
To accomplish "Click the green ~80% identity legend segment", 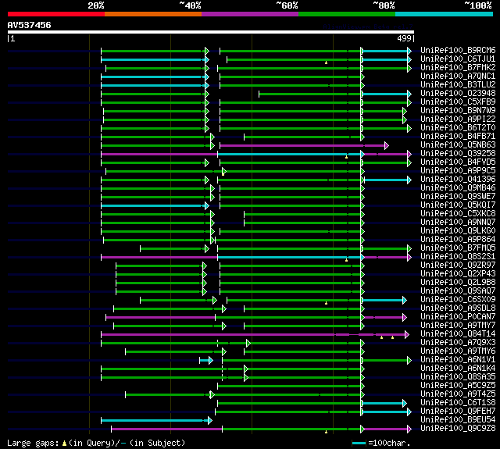I will (x=347, y=14).
